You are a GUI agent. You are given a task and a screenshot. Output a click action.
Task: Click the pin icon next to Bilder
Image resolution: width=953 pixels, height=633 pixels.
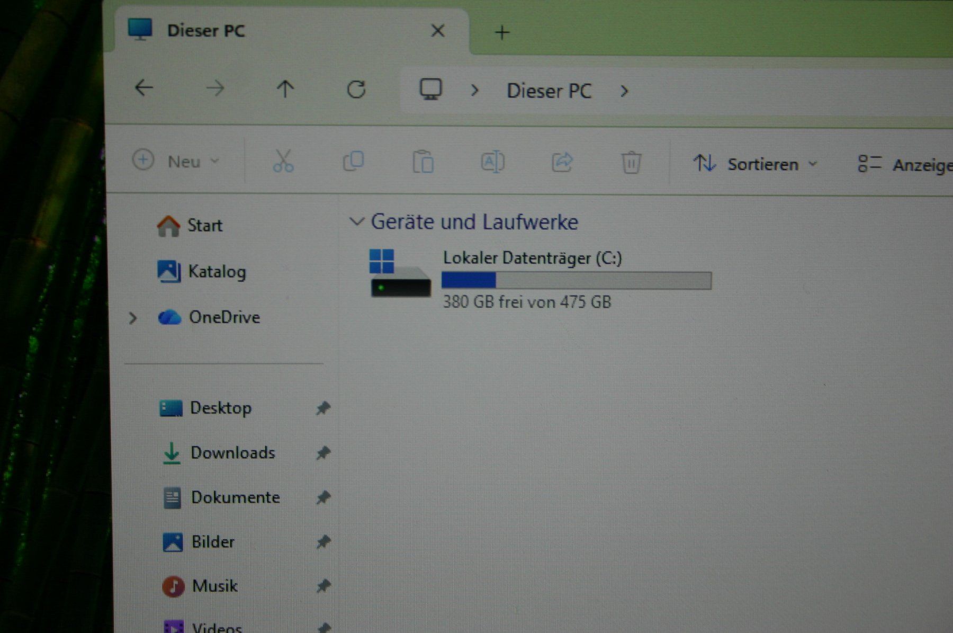tap(323, 542)
